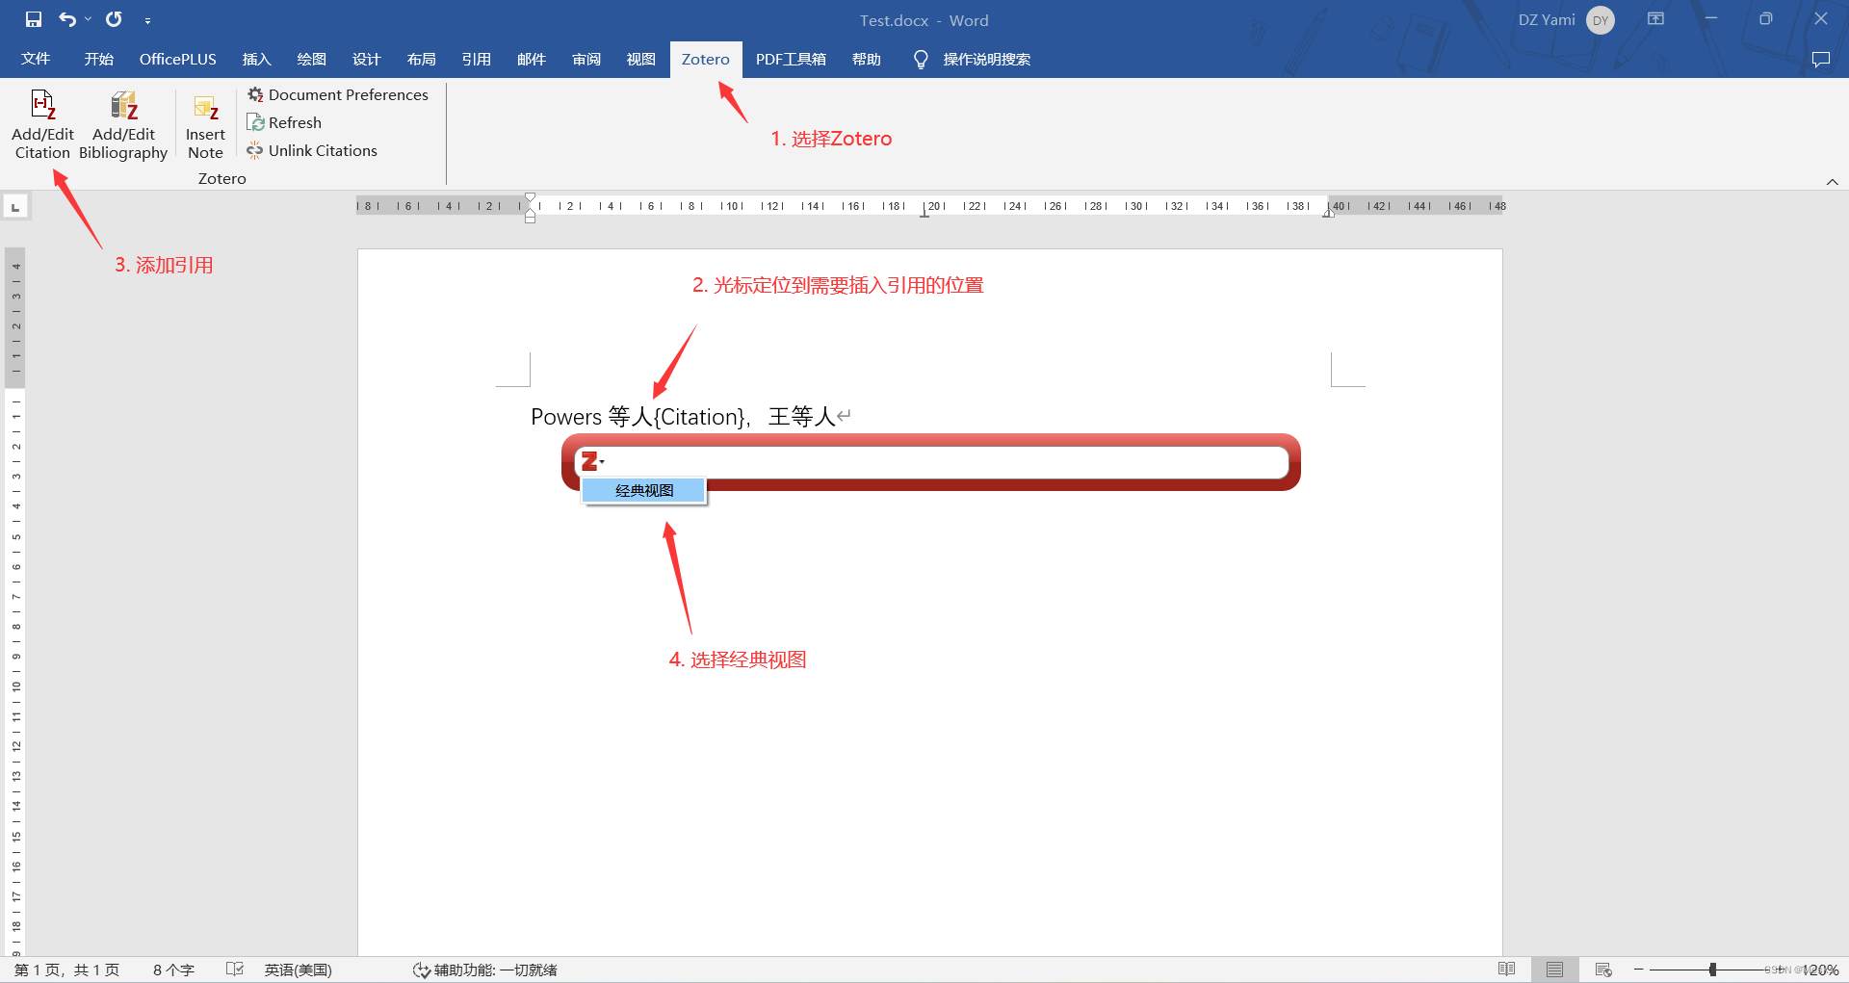Click the tab selector L box by ruler
The height and width of the screenshot is (983, 1849).
15,207
